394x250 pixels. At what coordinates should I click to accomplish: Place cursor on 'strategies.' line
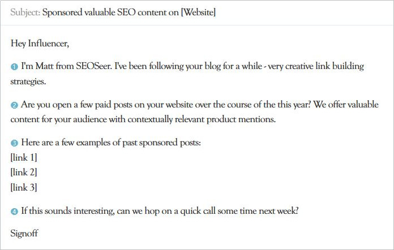[28, 81]
